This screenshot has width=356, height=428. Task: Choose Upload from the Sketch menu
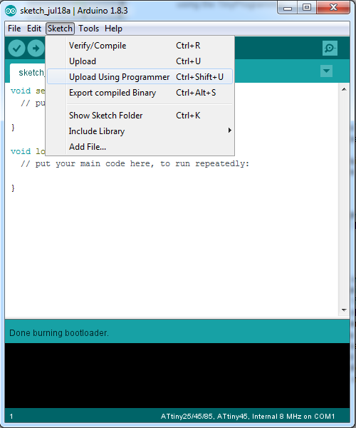tap(140, 61)
